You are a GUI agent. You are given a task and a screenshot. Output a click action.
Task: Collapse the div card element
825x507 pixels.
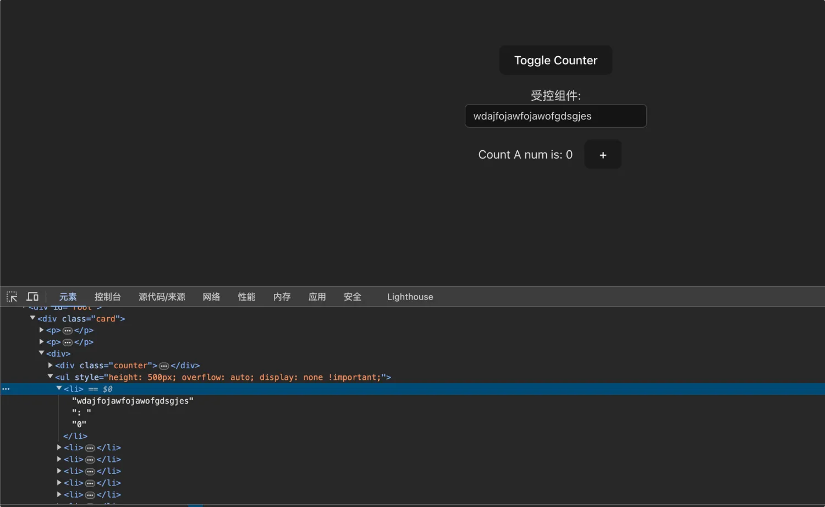(32, 318)
